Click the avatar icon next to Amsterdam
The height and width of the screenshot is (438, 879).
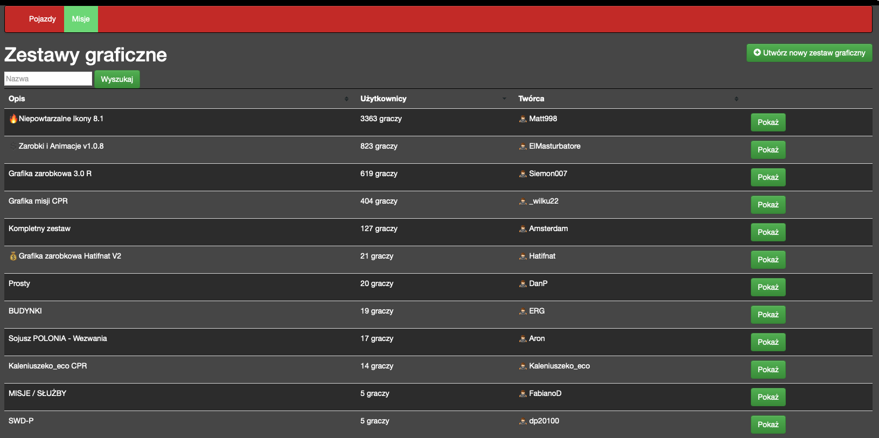522,228
